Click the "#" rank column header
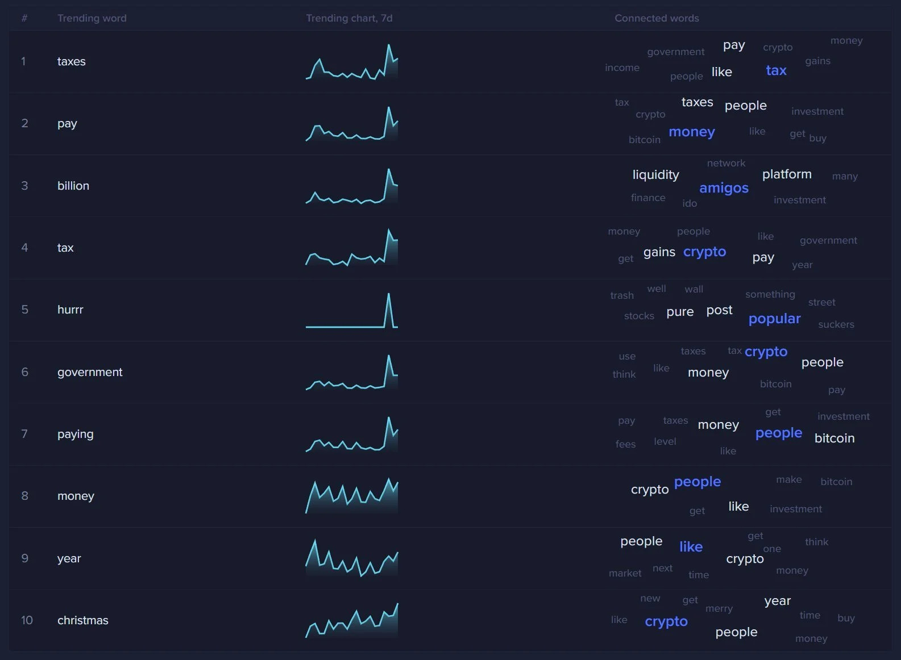 point(24,18)
